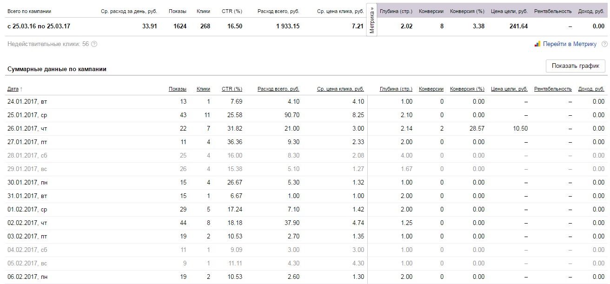Sort table by Дата column header
Screen dimensions: 610x284
coord(13,89)
